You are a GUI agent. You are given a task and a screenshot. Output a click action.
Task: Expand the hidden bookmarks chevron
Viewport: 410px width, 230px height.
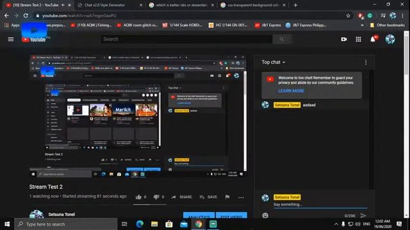coord(362,26)
